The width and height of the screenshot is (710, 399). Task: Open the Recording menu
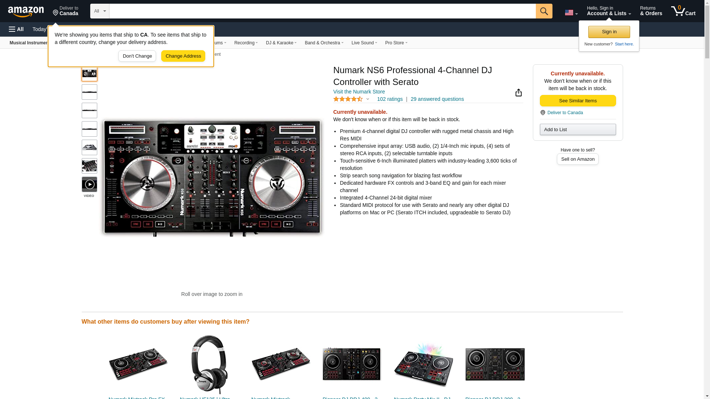click(246, 43)
